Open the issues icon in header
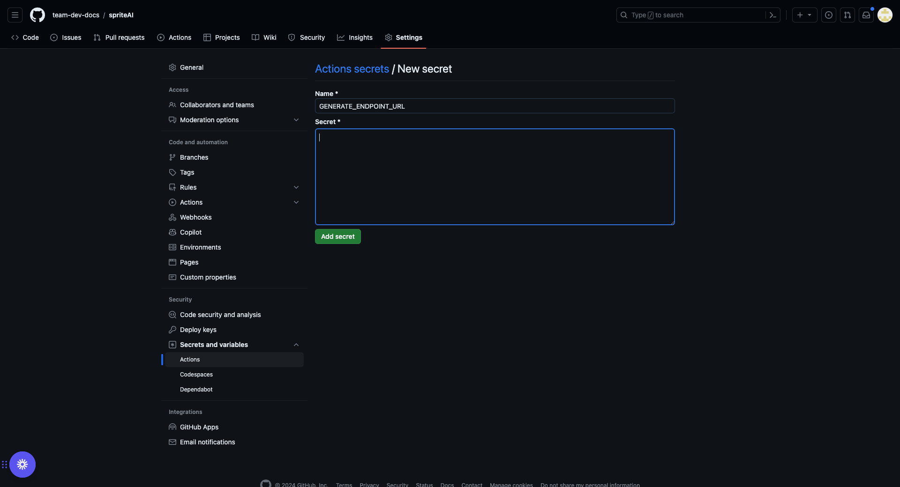 coord(829,15)
